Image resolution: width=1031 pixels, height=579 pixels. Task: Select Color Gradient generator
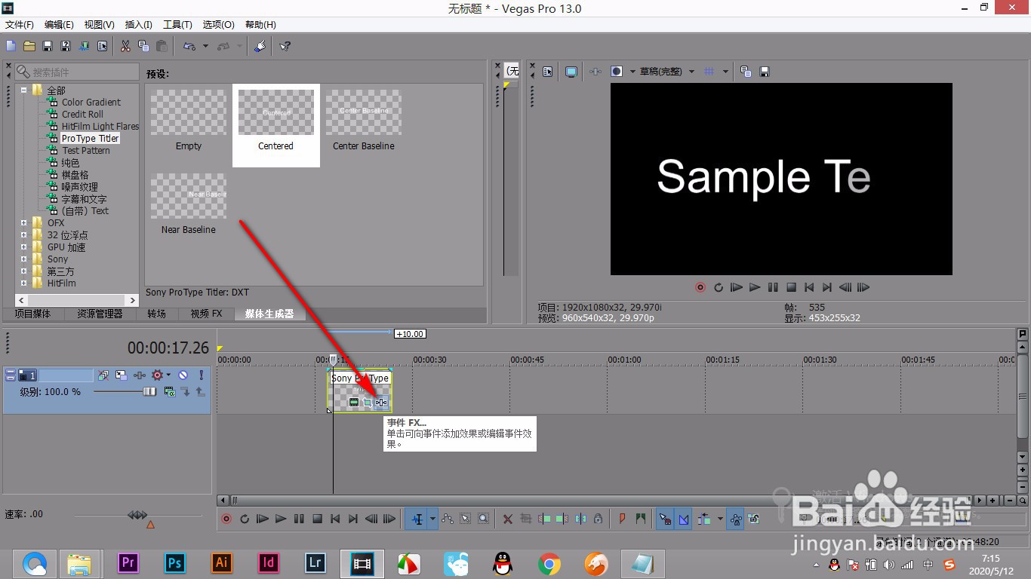pyautogui.click(x=91, y=102)
